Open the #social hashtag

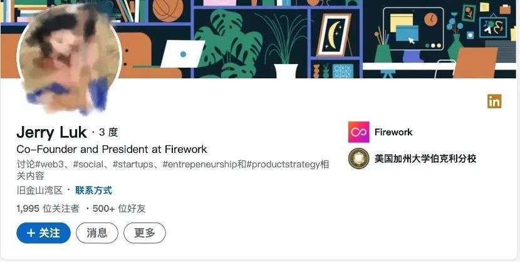[x=88, y=164]
